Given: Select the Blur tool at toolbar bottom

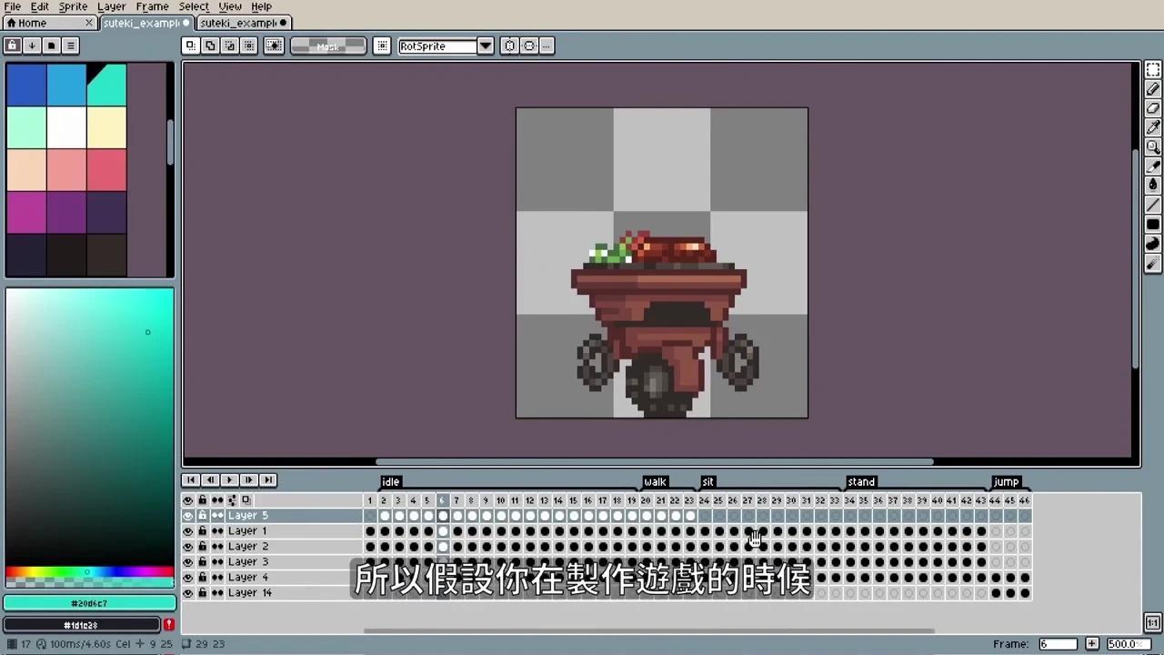Looking at the screenshot, I should (1153, 264).
